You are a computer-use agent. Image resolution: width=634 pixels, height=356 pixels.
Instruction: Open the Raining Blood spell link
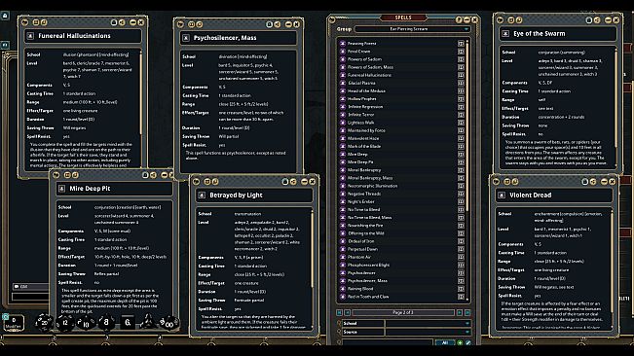pyautogui.click(x=343, y=289)
